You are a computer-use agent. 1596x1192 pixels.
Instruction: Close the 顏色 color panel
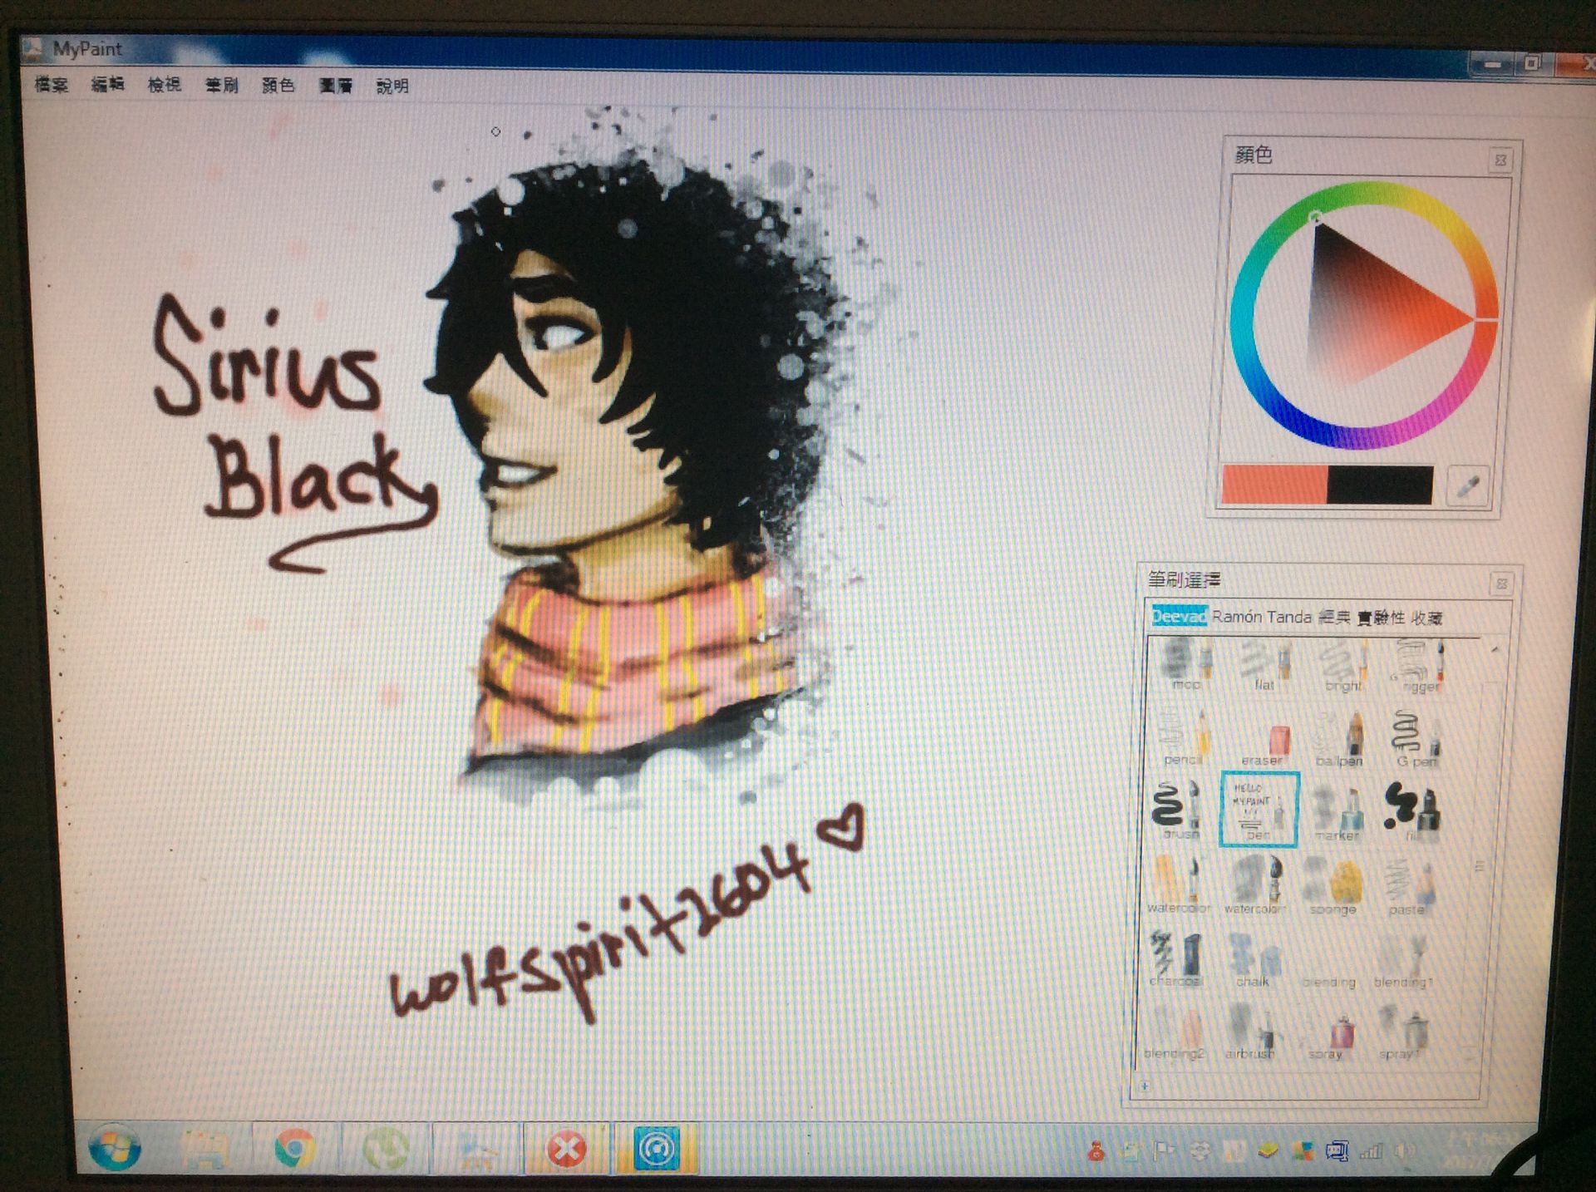(1500, 160)
